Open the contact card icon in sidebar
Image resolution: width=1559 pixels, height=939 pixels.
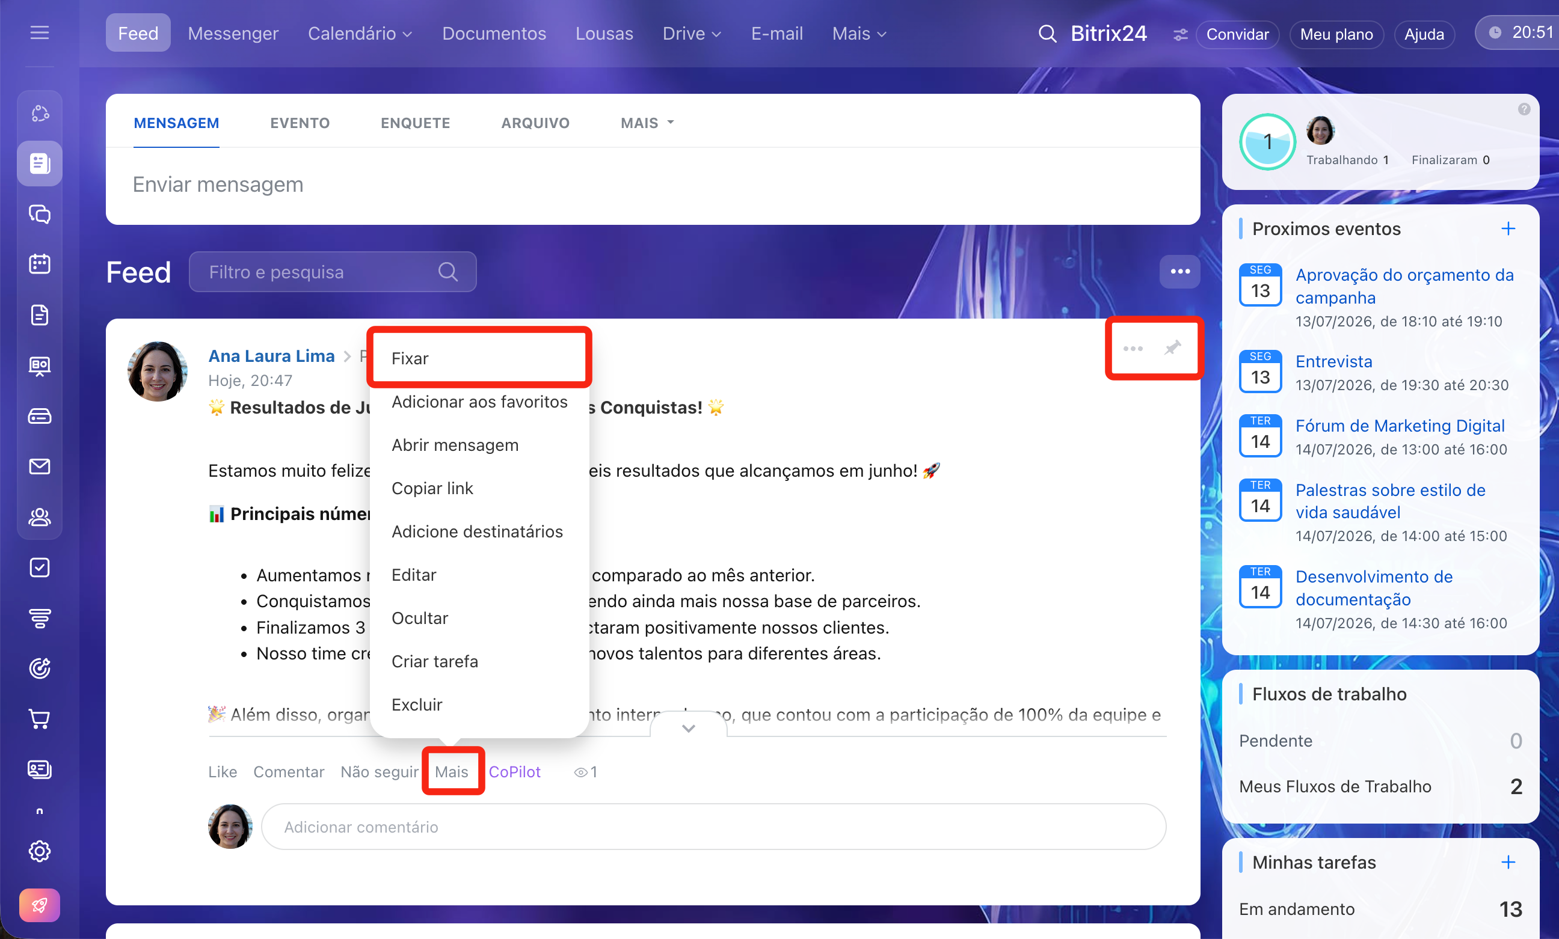(x=40, y=769)
